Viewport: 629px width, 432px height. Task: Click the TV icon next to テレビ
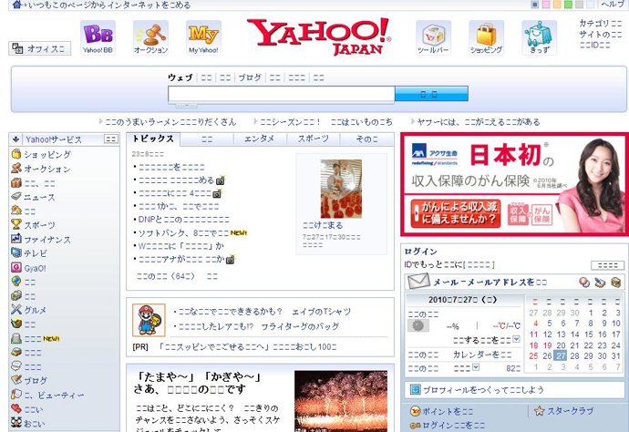point(16,252)
